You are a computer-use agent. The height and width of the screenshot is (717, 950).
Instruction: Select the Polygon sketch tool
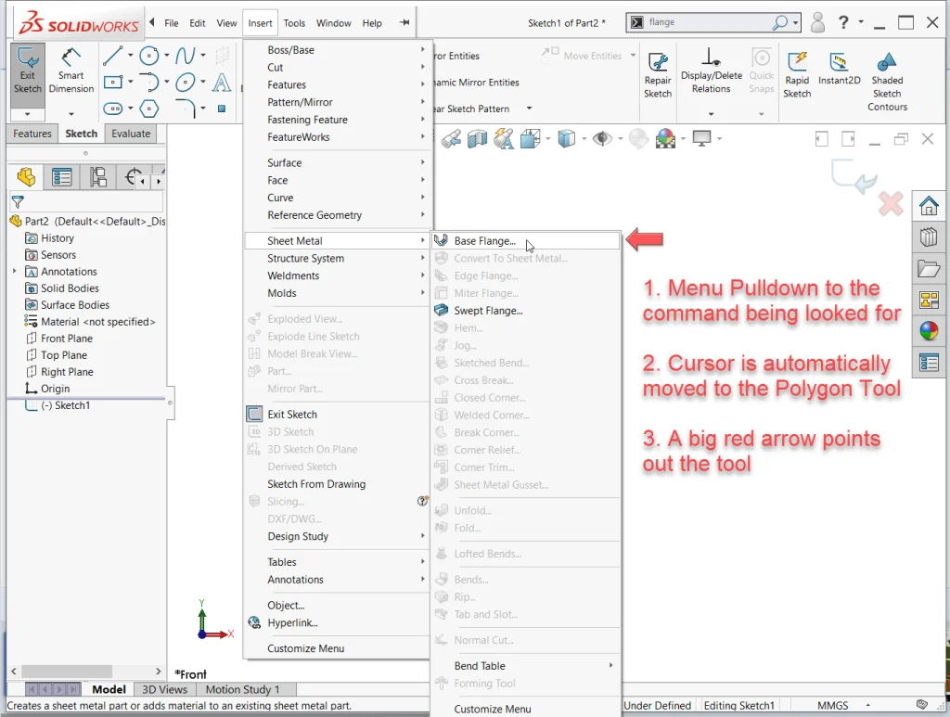(148, 109)
